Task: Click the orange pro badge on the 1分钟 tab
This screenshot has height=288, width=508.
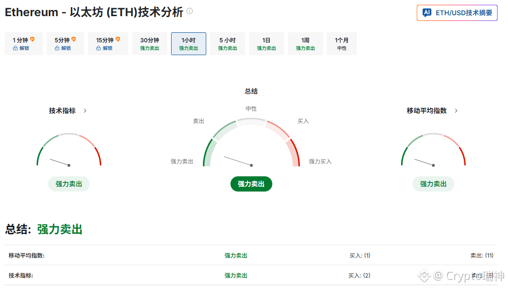Action: (x=32, y=39)
